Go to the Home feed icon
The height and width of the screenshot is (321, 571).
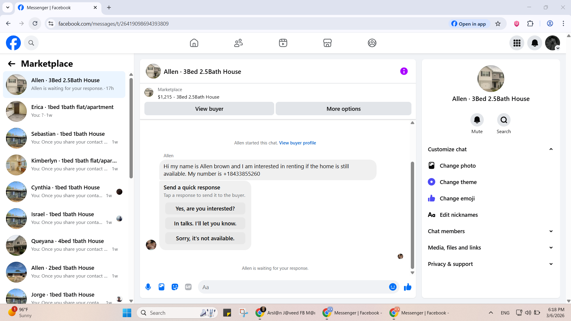click(194, 43)
